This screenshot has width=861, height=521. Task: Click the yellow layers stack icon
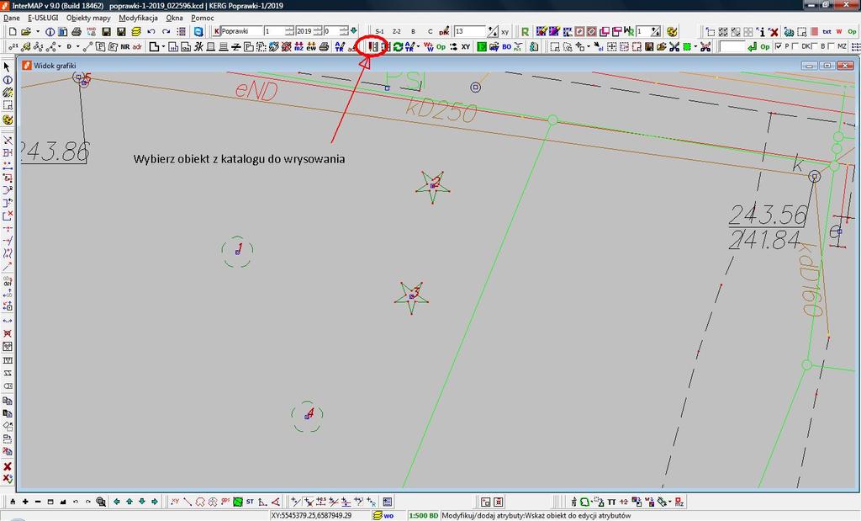tap(135, 31)
